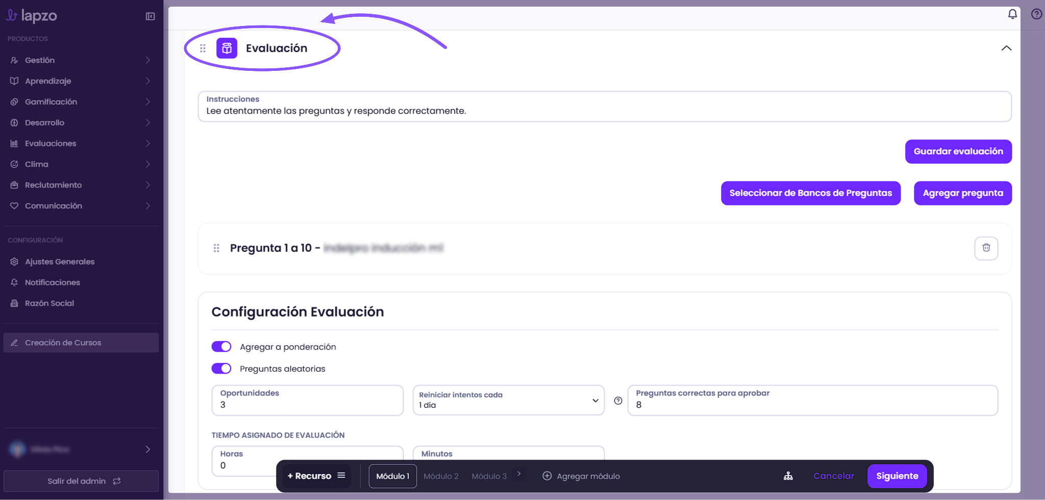Open Gamificación in the sidebar
1045x500 pixels.
[81, 102]
